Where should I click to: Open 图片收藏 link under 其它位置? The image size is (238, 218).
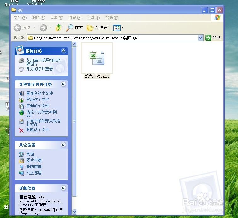click(x=34, y=160)
